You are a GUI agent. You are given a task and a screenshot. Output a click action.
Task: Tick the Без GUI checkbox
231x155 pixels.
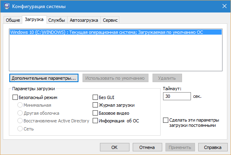pyautogui.click(x=95, y=97)
